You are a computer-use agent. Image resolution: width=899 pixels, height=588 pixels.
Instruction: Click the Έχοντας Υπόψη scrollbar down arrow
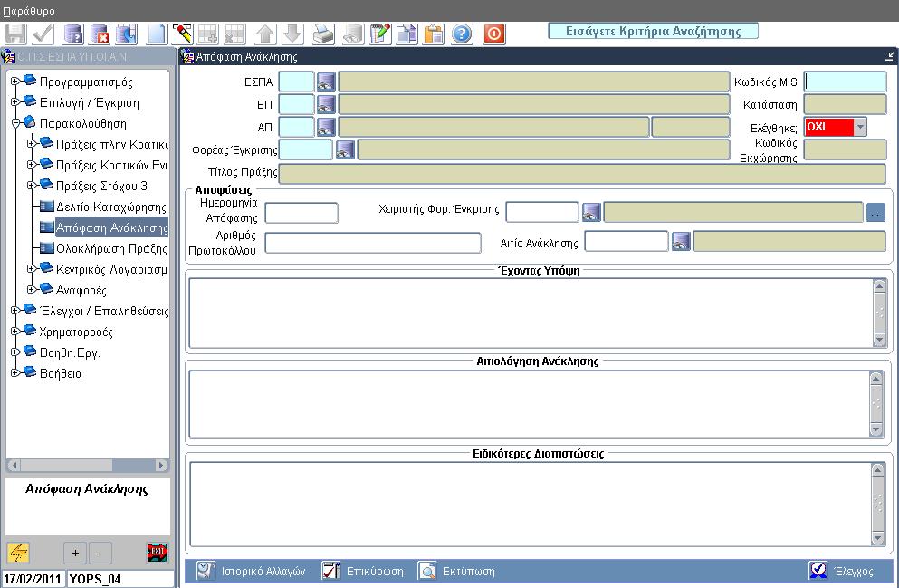point(879,340)
